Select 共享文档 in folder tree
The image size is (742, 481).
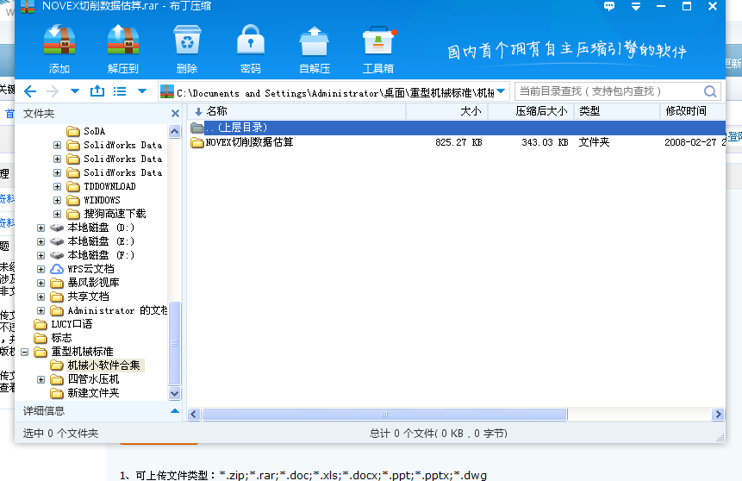tap(88, 297)
